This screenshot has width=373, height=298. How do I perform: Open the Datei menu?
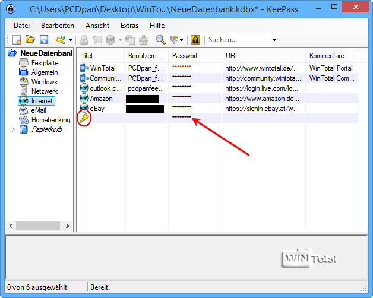click(21, 26)
